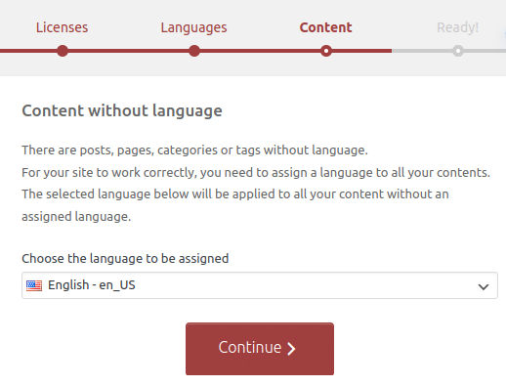Image resolution: width=506 pixels, height=386 pixels.
Task: Click 'Choose the language to be assigned' label
Action: [125, 259]
